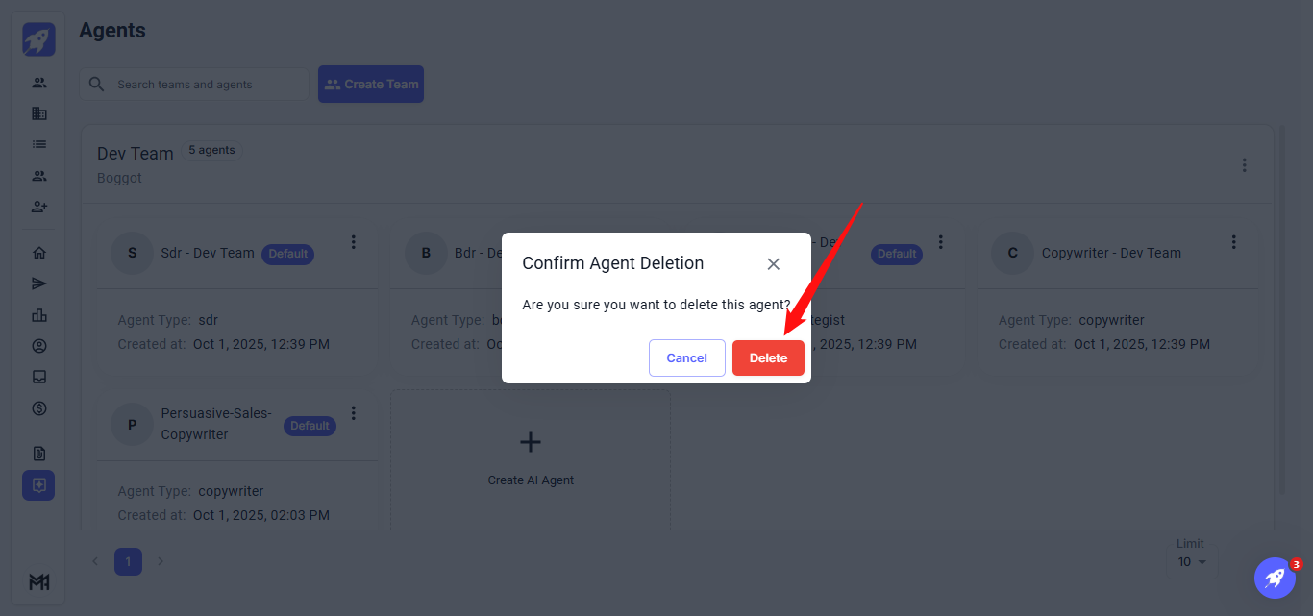Cancel the agent deletion dialog

click(686, 357)
